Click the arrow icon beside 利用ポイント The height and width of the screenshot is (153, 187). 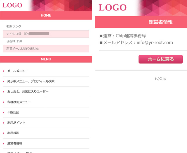3,123
